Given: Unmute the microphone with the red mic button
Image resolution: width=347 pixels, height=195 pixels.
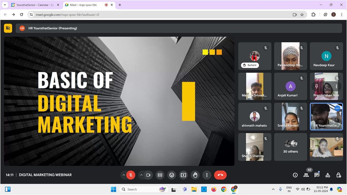Looking at the screenshot, I should [130, 175].
